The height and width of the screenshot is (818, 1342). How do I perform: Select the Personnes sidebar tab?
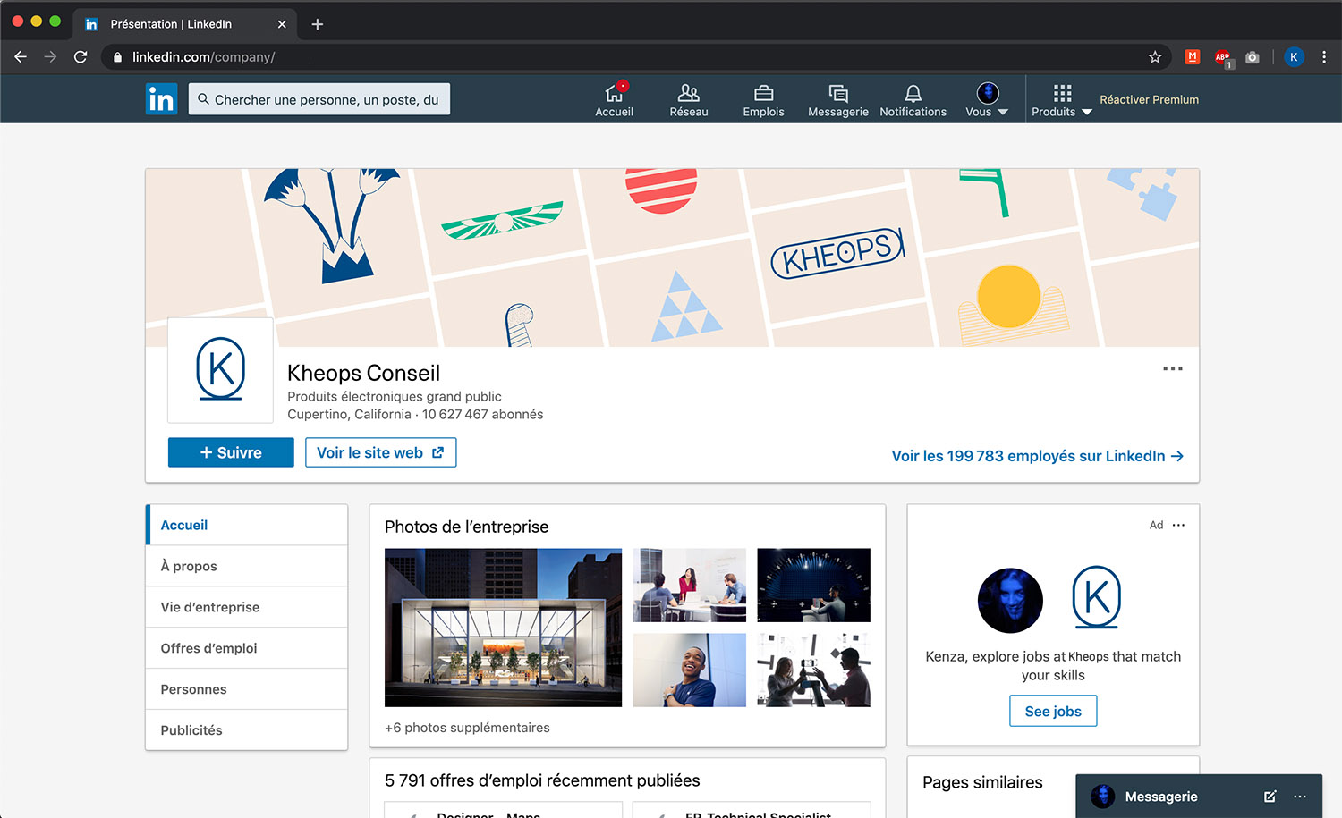coord(246,689)
